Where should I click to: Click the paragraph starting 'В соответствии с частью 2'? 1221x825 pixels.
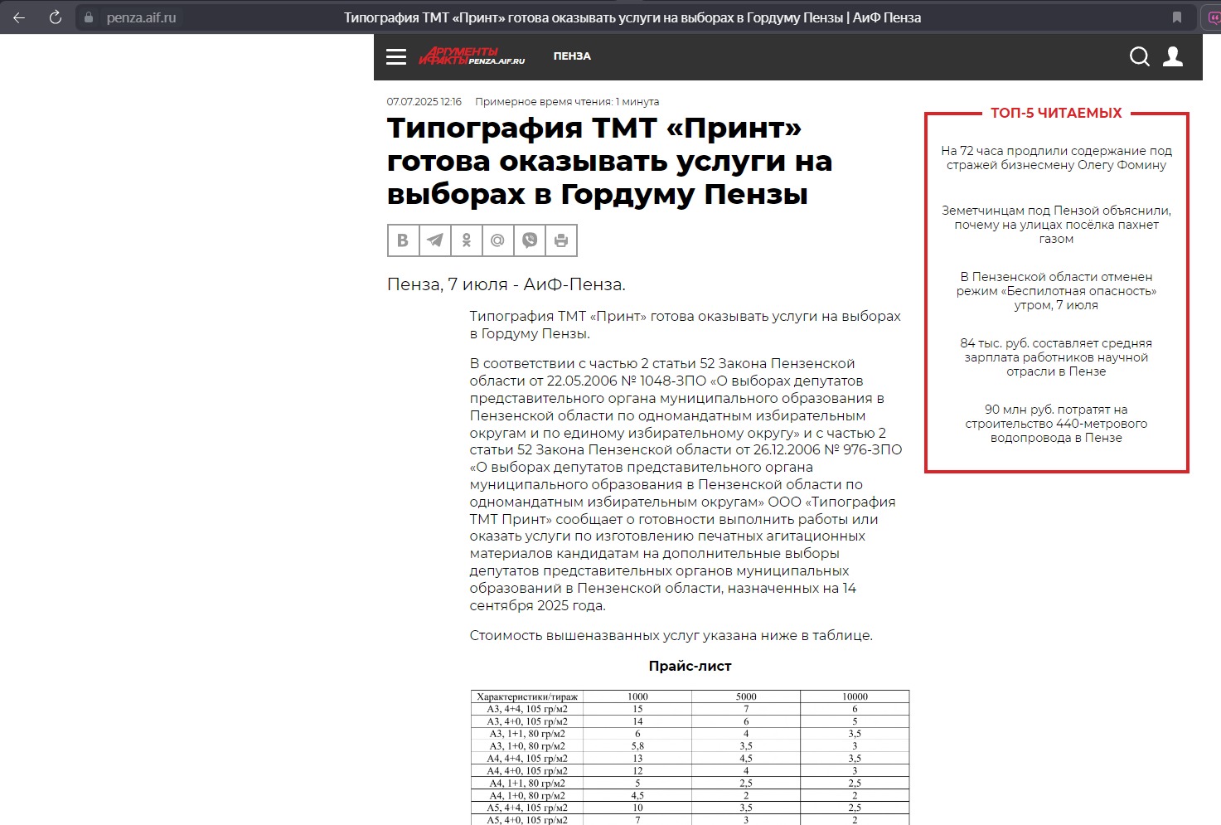(686, 484)
